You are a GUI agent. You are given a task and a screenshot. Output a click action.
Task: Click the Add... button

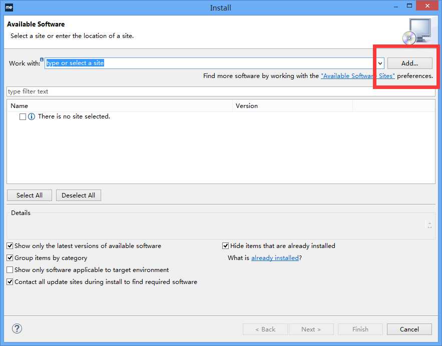coord(409,63)
